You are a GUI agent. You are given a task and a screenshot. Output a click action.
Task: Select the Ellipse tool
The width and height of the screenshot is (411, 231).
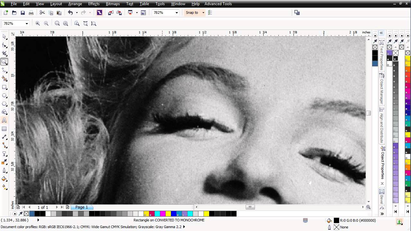coord(4,95)
